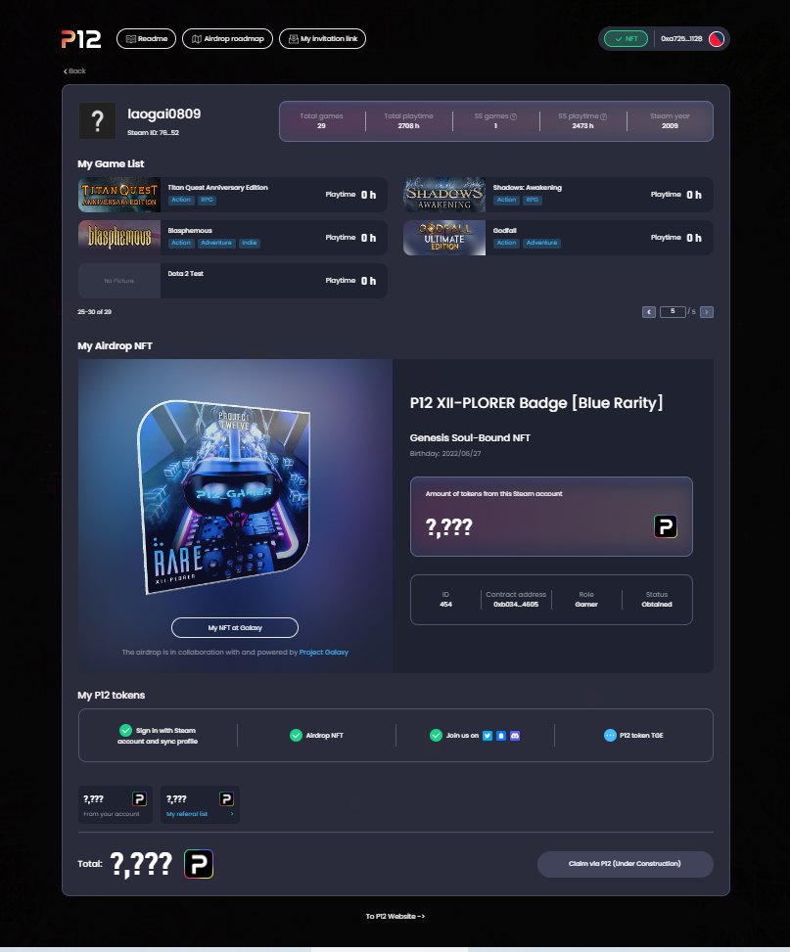The height and width of the screenshot is (952, 790).
Task: Click the large P token icon beside Total
Action: tap(199, 864)
